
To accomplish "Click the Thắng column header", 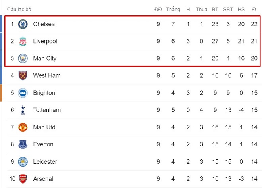I will tap(173, 9).
